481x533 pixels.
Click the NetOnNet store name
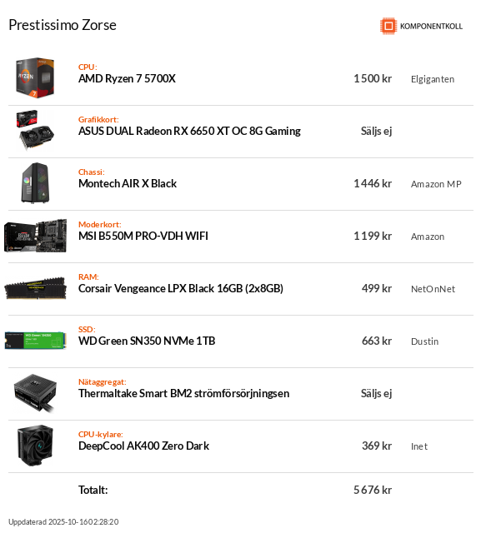(433, 289)
